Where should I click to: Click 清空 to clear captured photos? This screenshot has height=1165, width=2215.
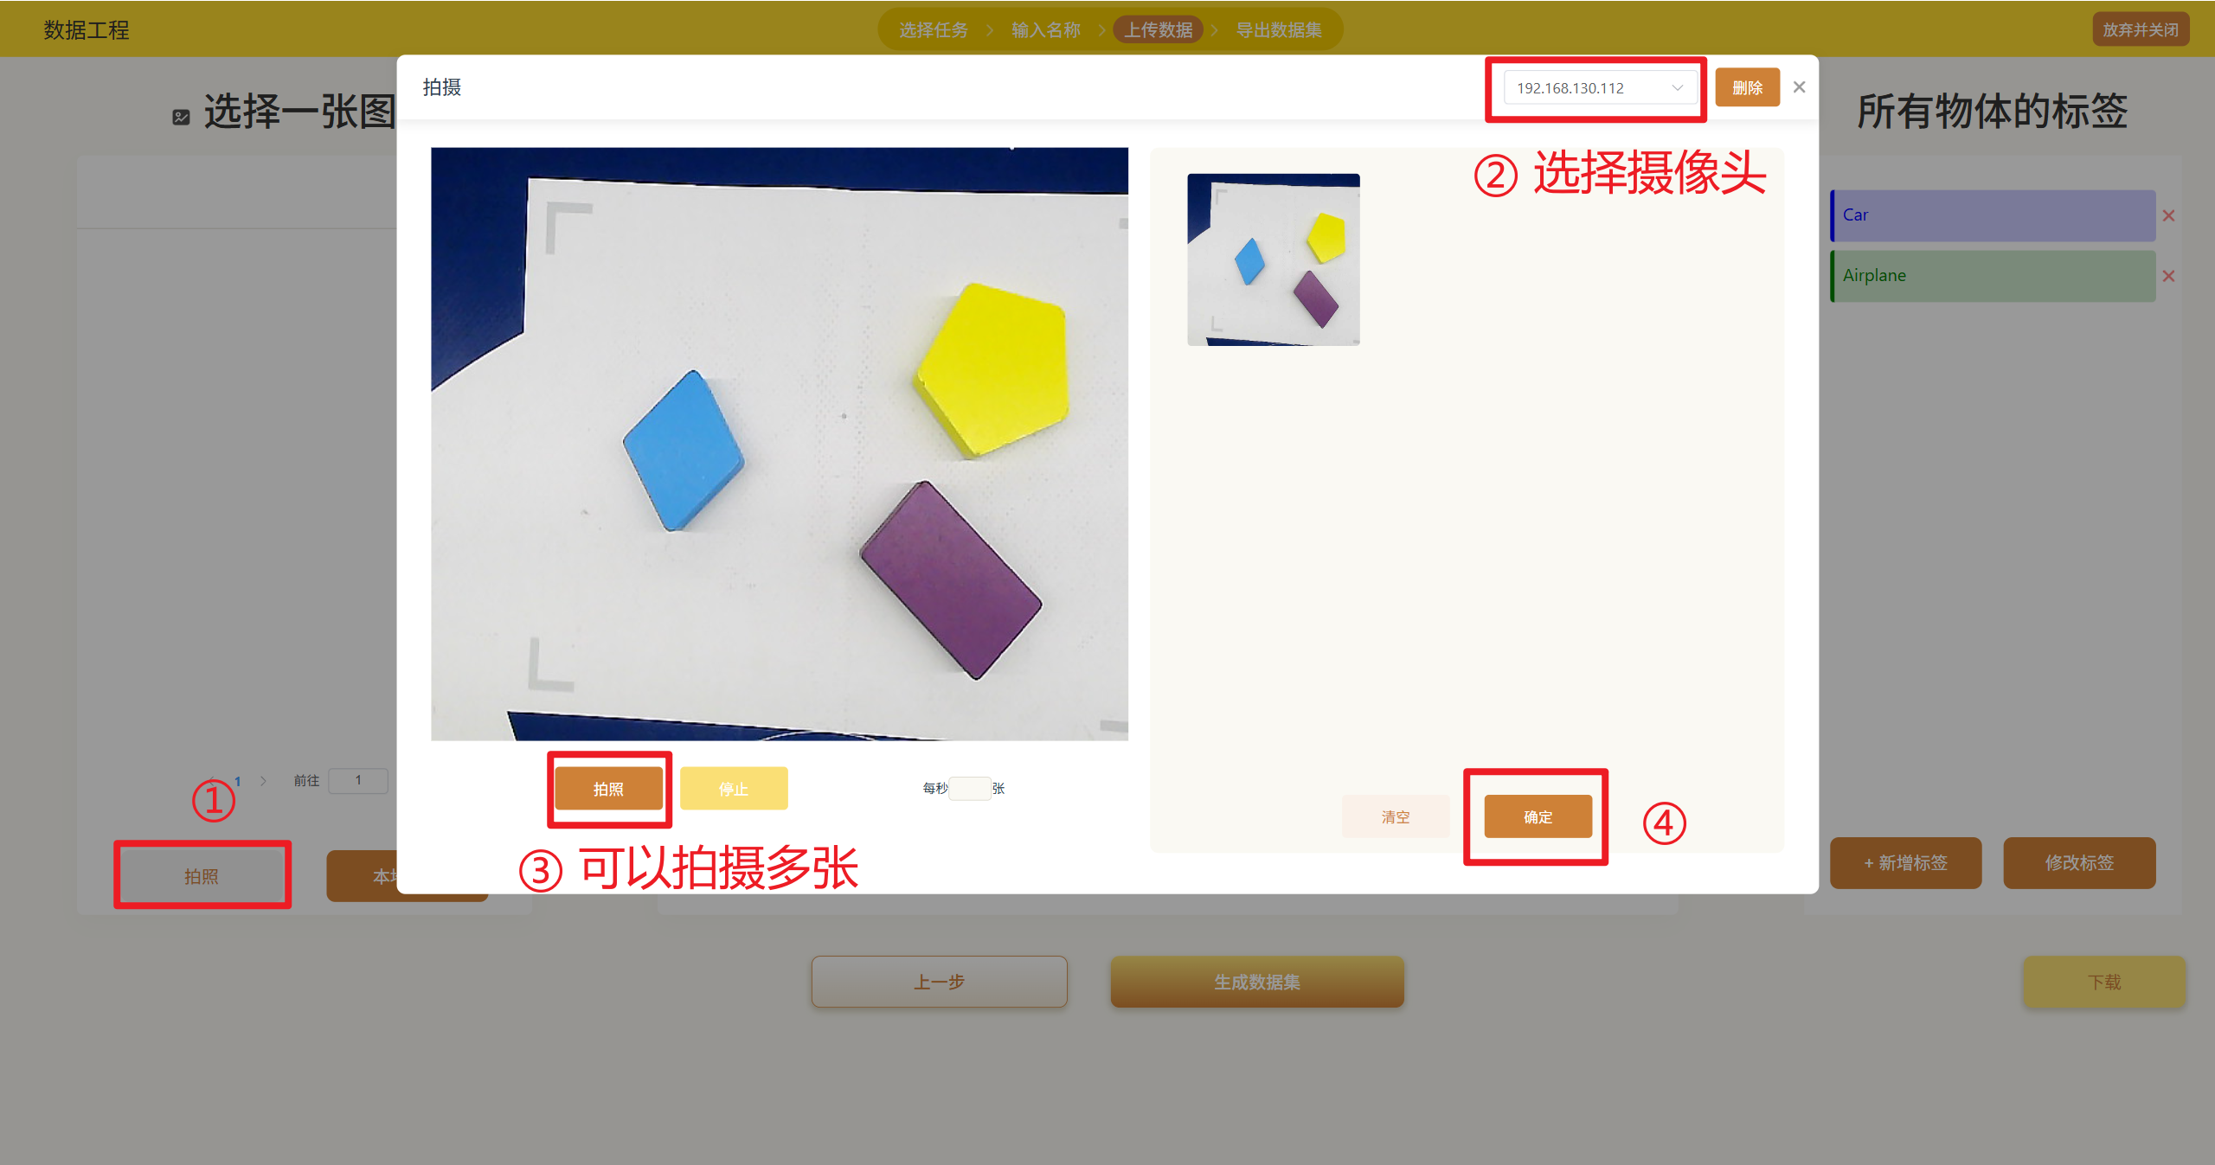pos(1395,816)
